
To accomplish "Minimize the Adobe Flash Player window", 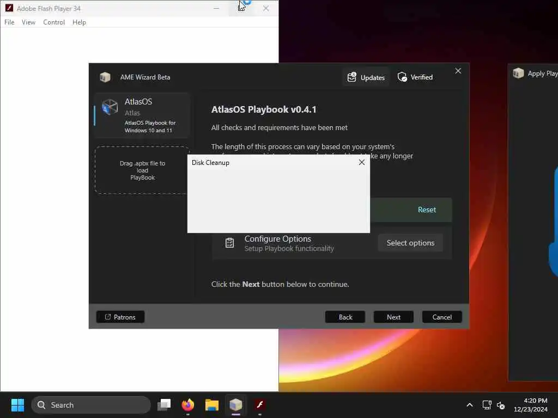I will pos(216,8).
